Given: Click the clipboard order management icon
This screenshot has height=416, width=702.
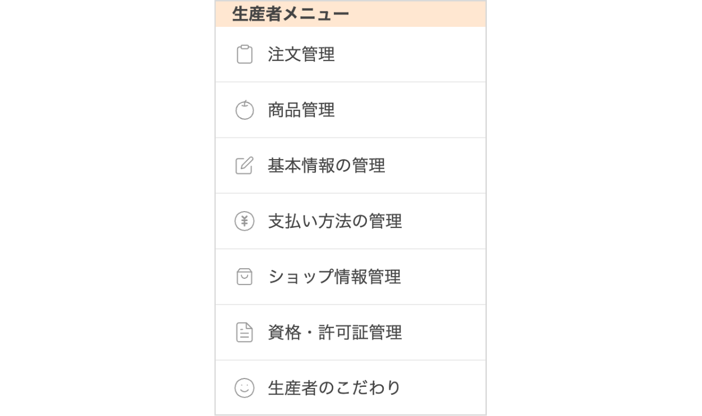Looking at the screenshot, I should click(x=243, y=53).
